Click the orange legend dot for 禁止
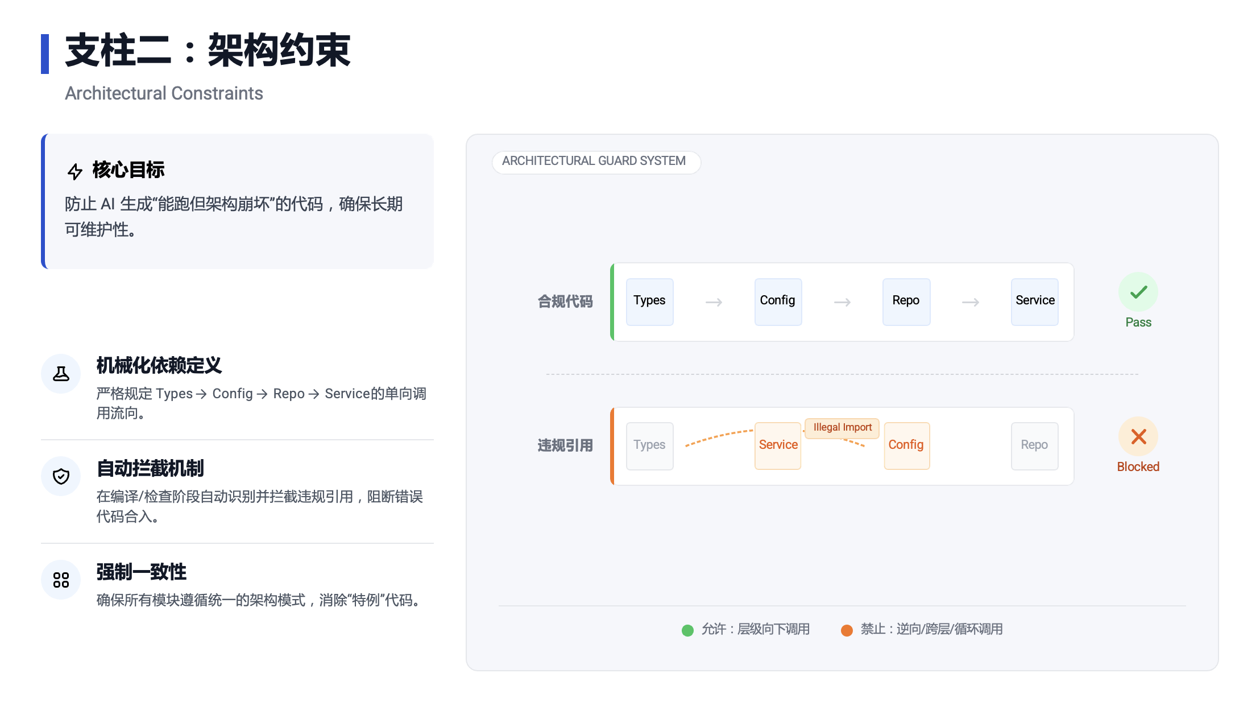Screen dimensions: 1260x702 (x=847, y=630)
